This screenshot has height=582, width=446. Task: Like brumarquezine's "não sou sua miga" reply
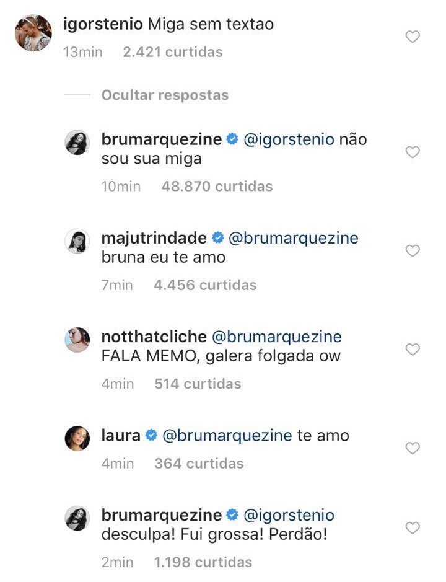click(413, 152)
